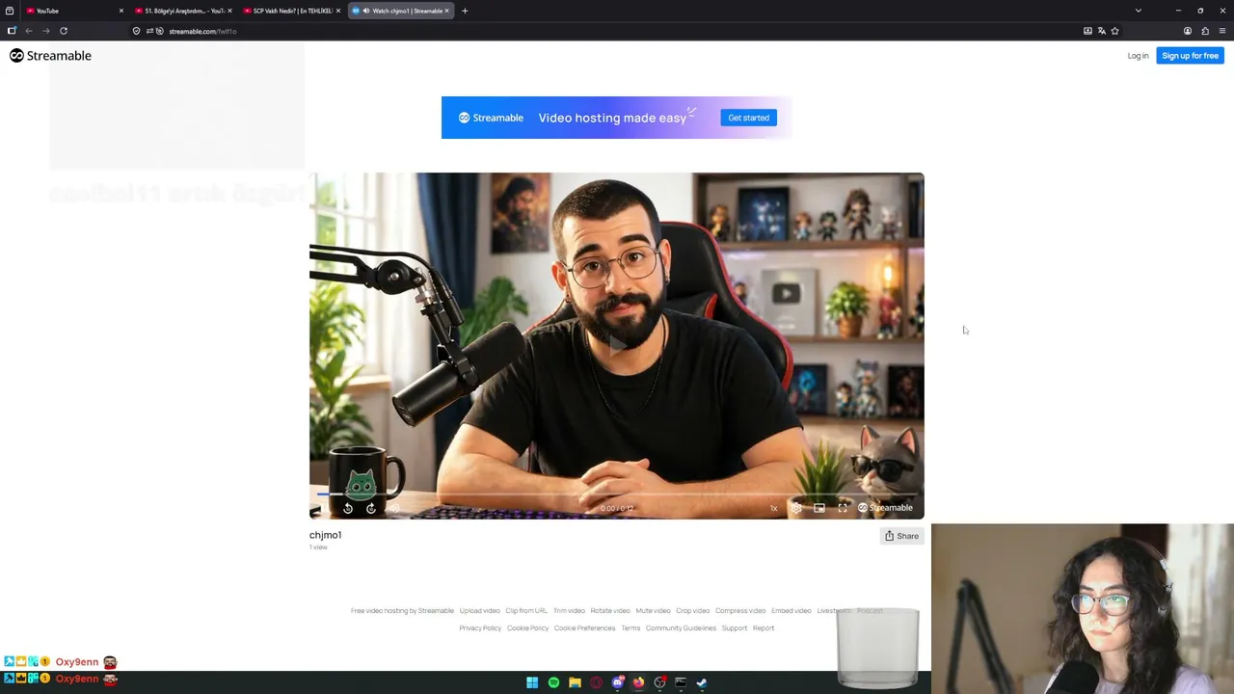Open the Rotate video footer link

(610, 611)
